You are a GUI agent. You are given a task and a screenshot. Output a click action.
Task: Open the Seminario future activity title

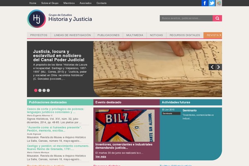pyautogui.click(x=190, y=110)
